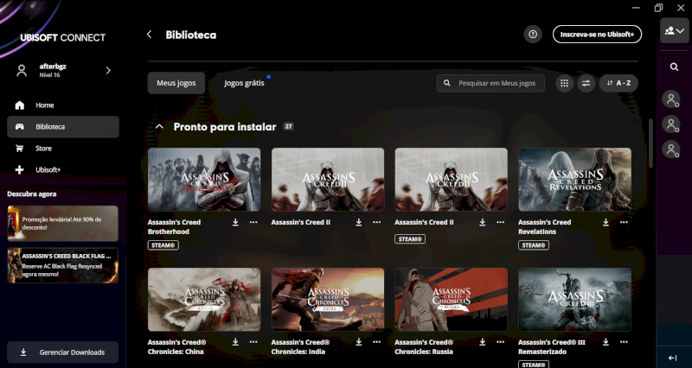
Task: Switch to grid view layout icon
Action: [x=564, y=83]
